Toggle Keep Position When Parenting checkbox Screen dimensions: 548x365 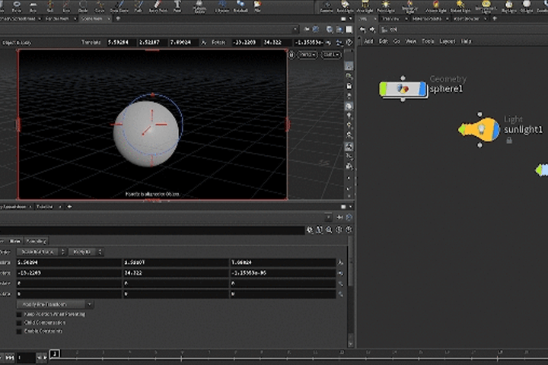pyautogui.click(x=19, y=314)
